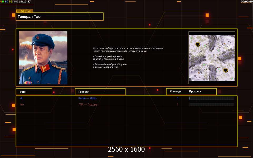The image size is (253, 158).
Task: Click faction 'Китай — Ядер'
Action: [87, 98]
